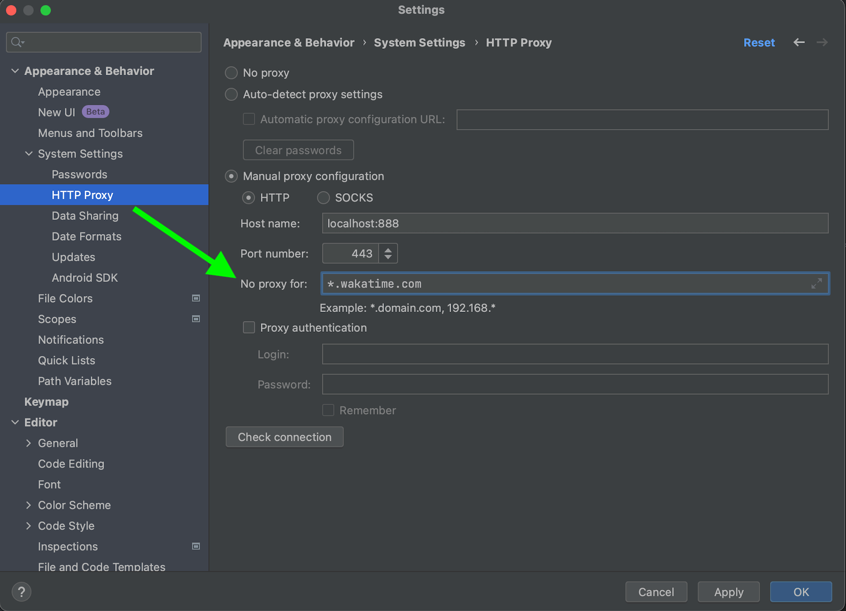Increase the port number with stepper
The height and width of the screenshot is (611, 846).
tap(388, 250)
